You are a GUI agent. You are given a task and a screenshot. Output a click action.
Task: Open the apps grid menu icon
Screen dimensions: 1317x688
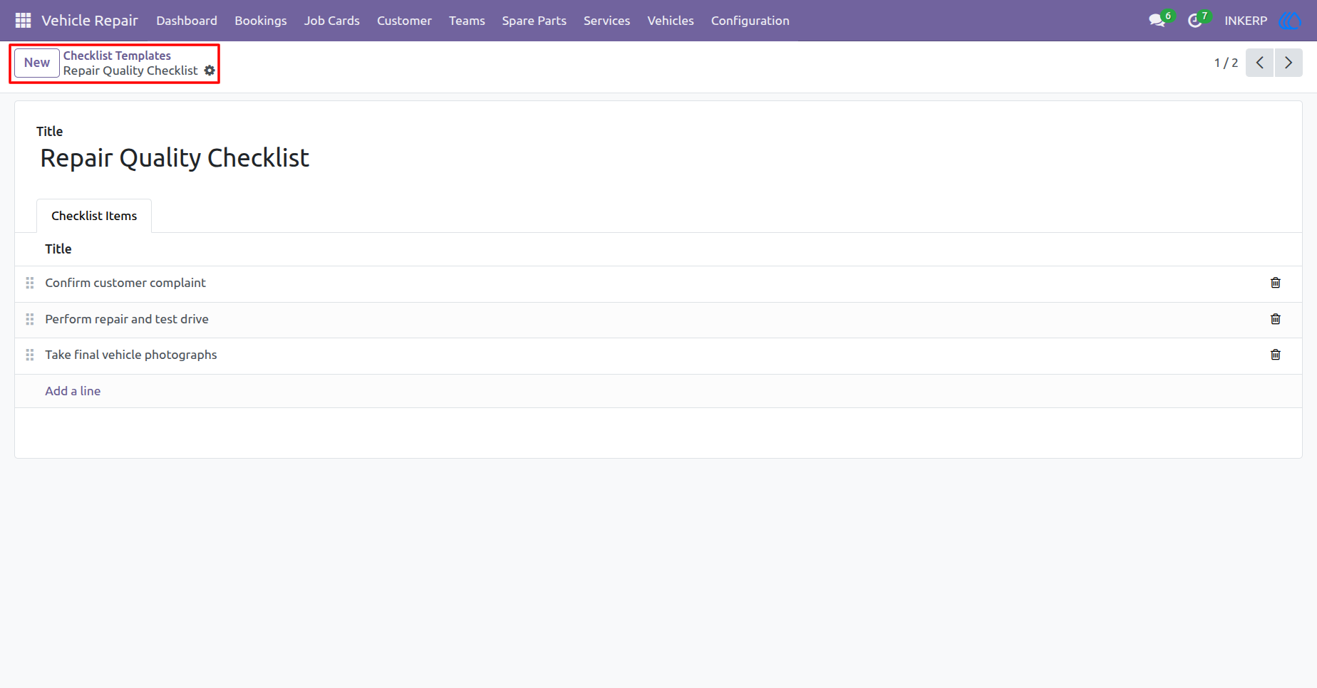tap(23, 21)
